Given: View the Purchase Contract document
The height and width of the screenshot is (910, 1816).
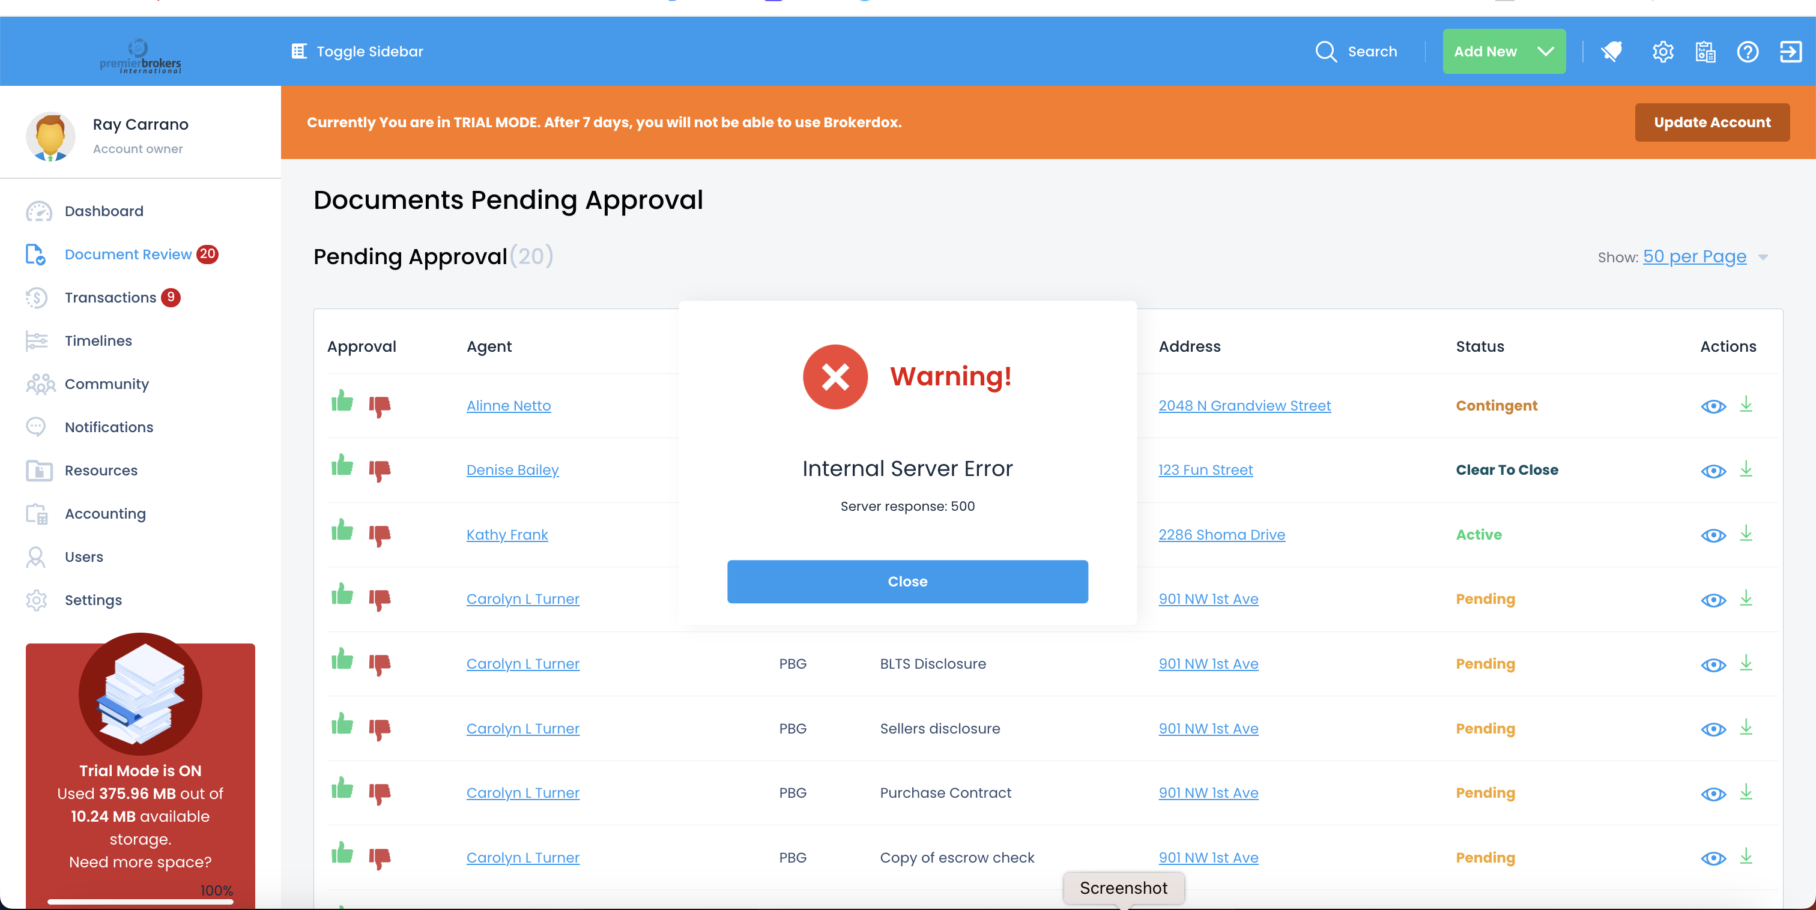Looking at the screenshot, I should click(x=1713, y=794).
